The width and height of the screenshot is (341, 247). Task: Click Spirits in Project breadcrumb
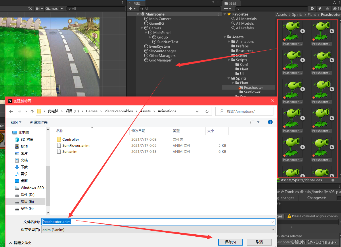pyautogui.click(x=297, y=15)
